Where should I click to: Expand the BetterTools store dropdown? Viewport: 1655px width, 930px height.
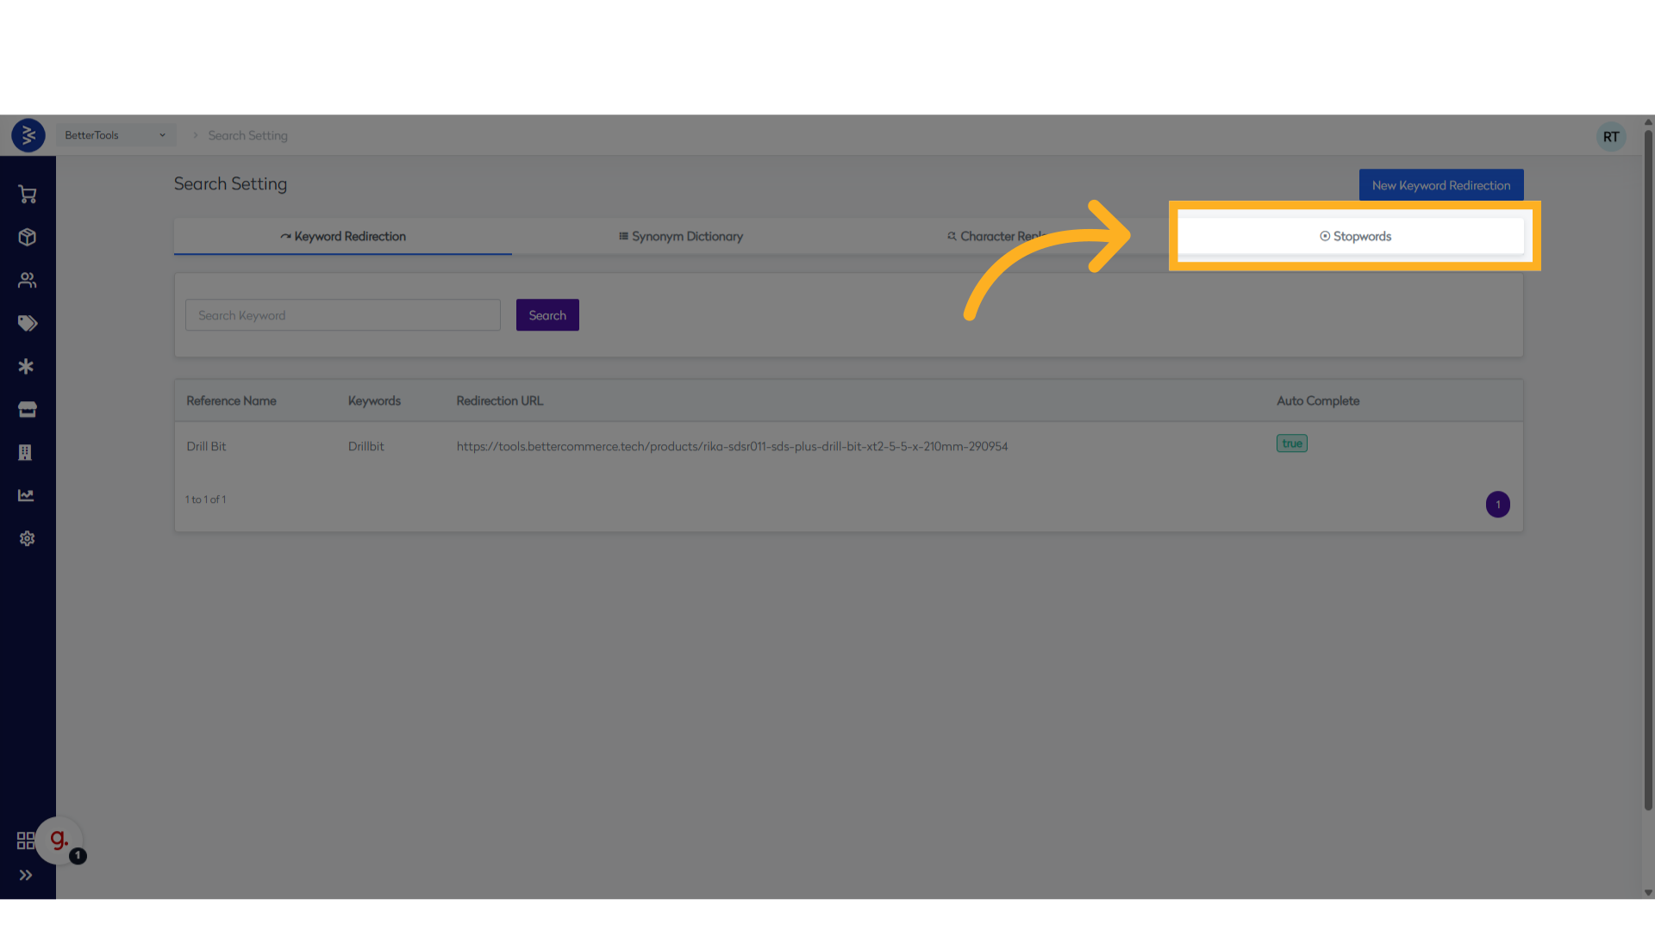coord(116,135)
